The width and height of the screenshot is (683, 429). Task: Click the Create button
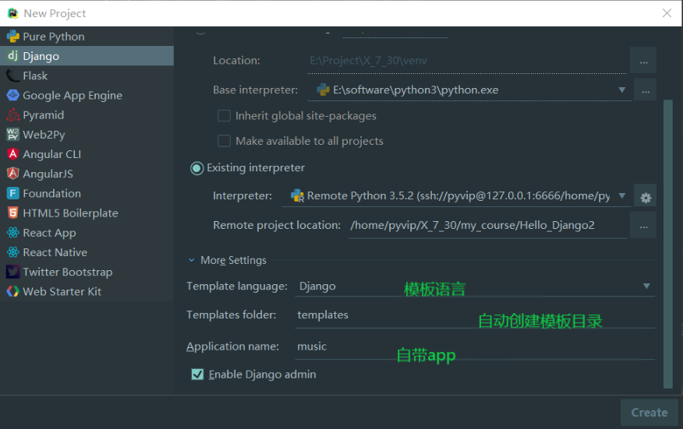(x=649, y=413)
